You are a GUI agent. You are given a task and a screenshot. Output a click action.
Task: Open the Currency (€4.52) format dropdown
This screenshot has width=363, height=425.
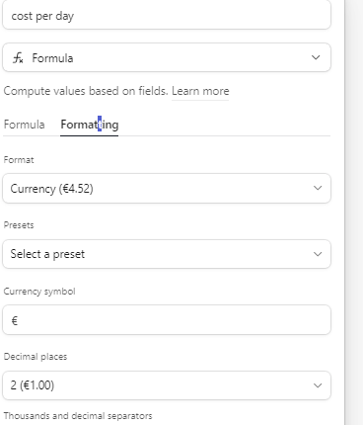coord(167,188)
